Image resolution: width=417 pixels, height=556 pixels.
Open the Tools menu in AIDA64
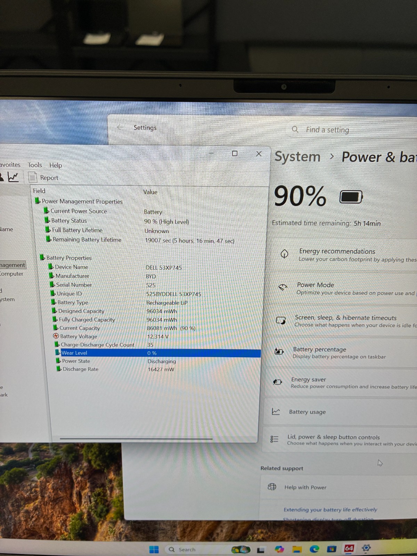[35, 165]
